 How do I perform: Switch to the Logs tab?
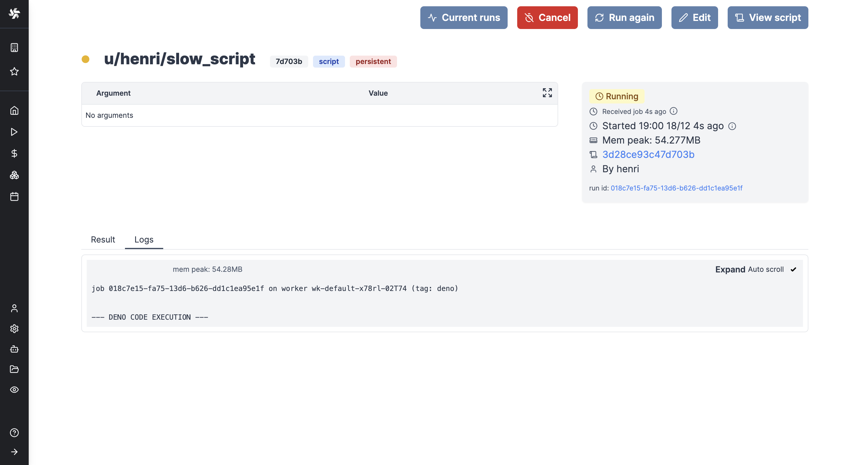click(x=144, y=239)
